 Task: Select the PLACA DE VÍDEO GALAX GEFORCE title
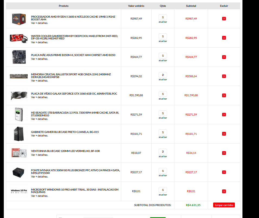pos(74,94)
